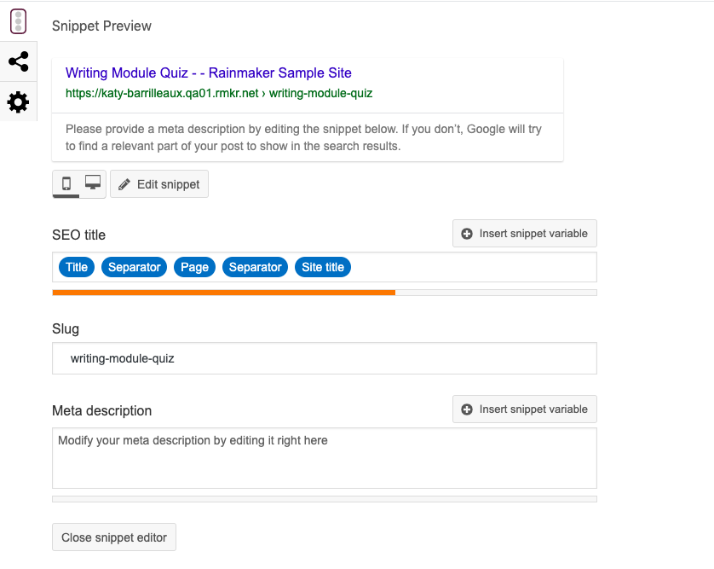Click the pencil icon on Edit snippet
714x569 pixels.
tap(124, 183)
